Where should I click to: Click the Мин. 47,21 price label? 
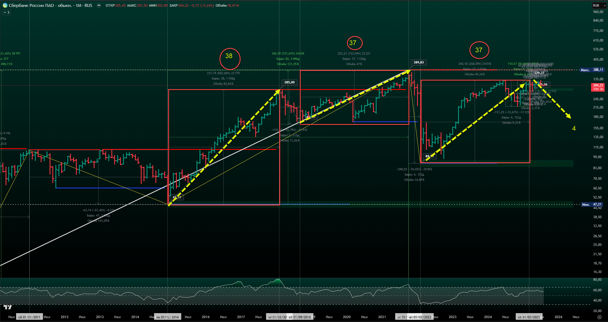click(x=592, y=205)
